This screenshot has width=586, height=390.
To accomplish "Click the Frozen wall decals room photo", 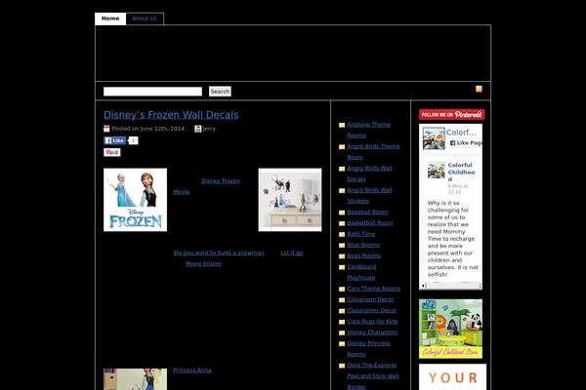I will pos(290,200).
